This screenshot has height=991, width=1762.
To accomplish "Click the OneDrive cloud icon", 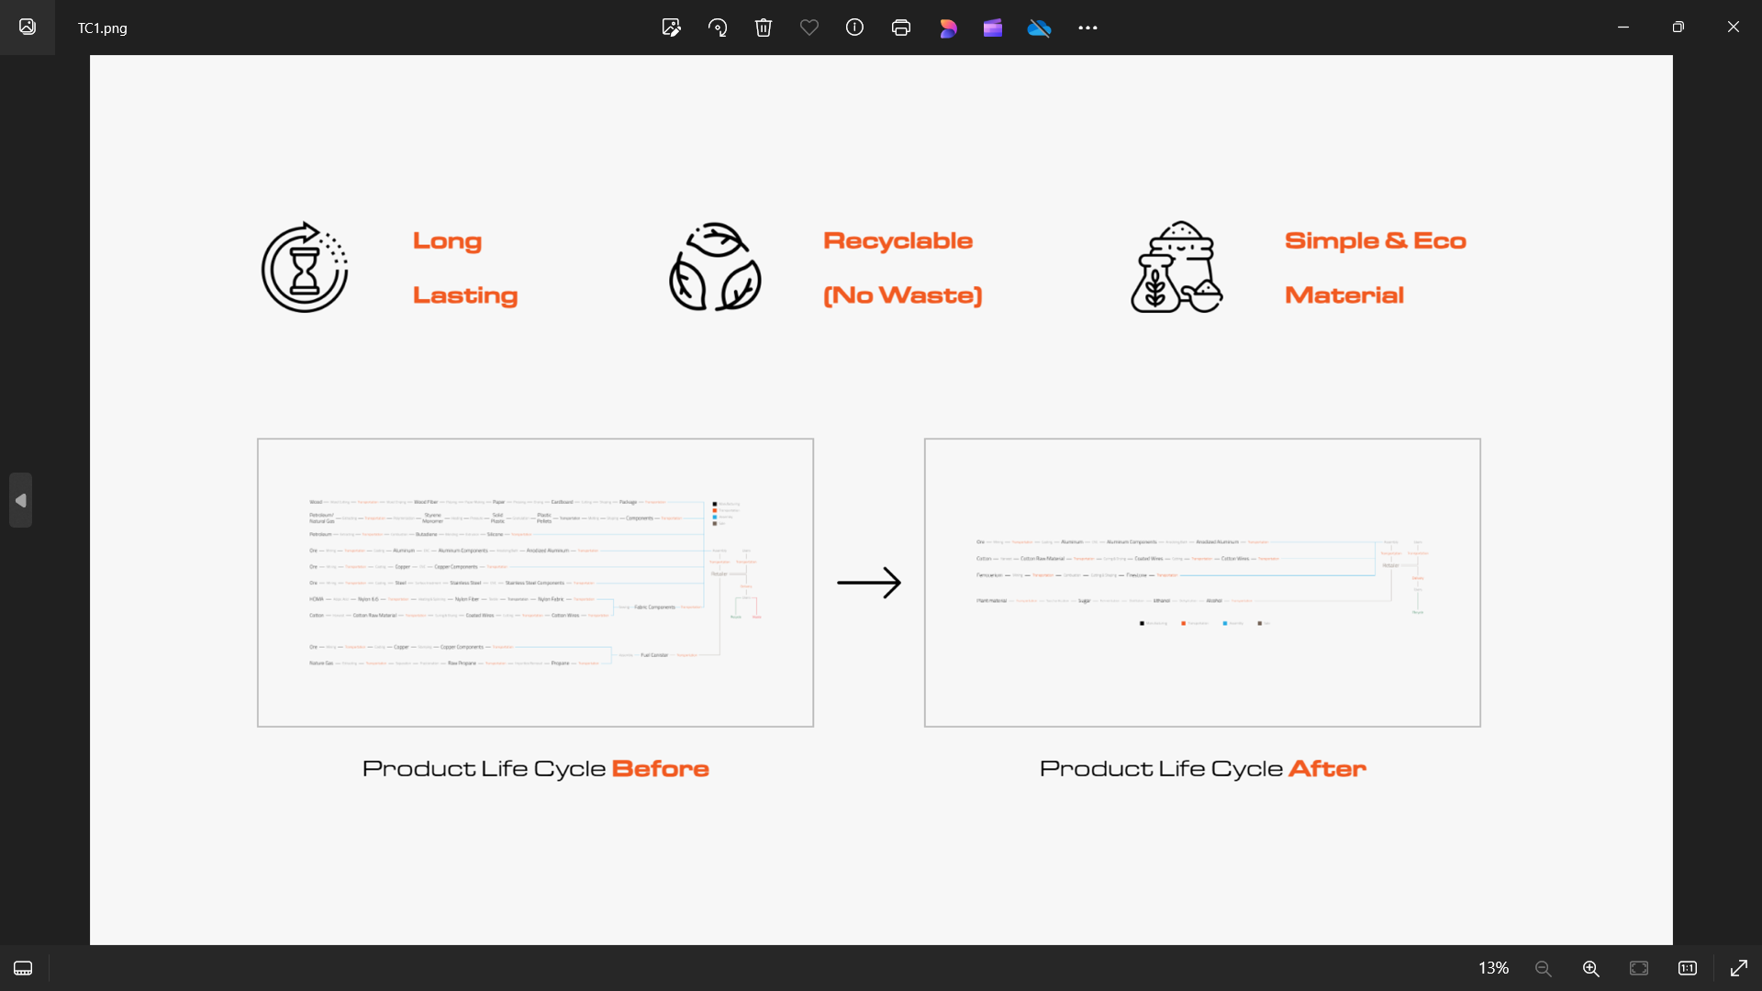I will click(x=1039, y=28).
